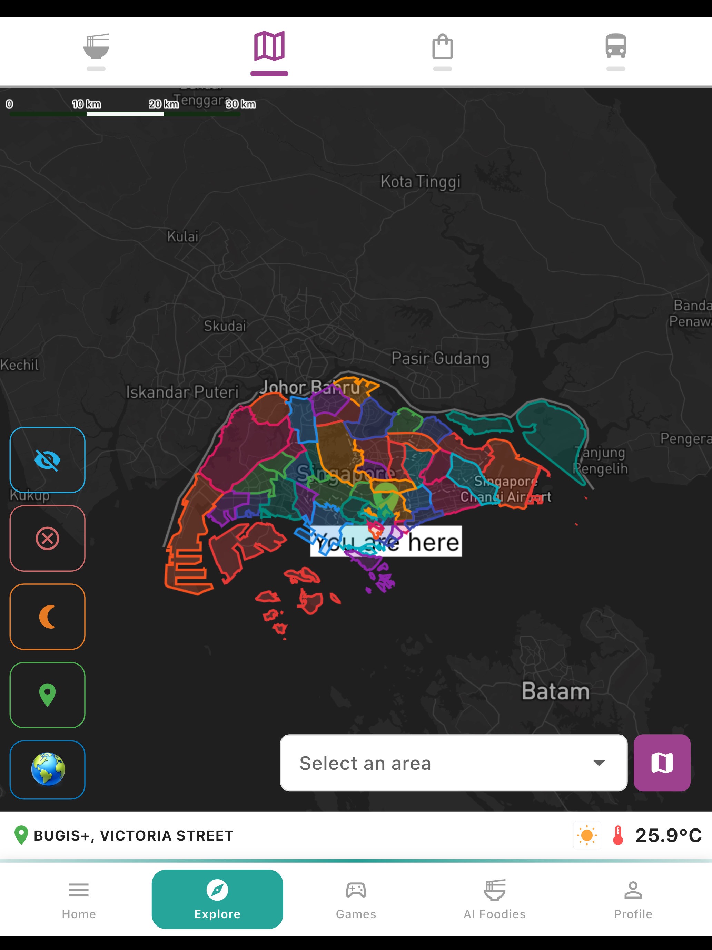Click the sun weather icon near temperature
Screen dimensions: 712x950
(x=587, y=835)
